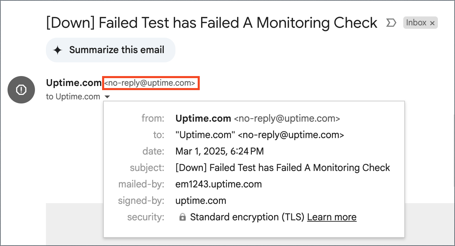
Task: Collapse details via arrow beside 'to Uptime.com'
Action: coord(107,97)
